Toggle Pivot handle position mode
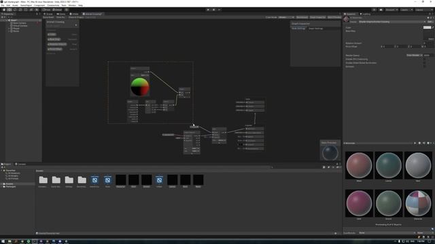Screen dimensions: 435x244 coord(47,9)
